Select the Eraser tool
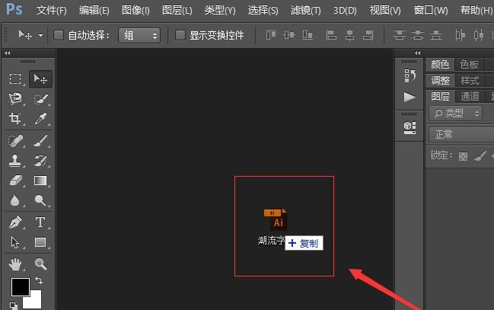Screen dimensions: 494x310 pyautogui.click(x=15, y=181)
